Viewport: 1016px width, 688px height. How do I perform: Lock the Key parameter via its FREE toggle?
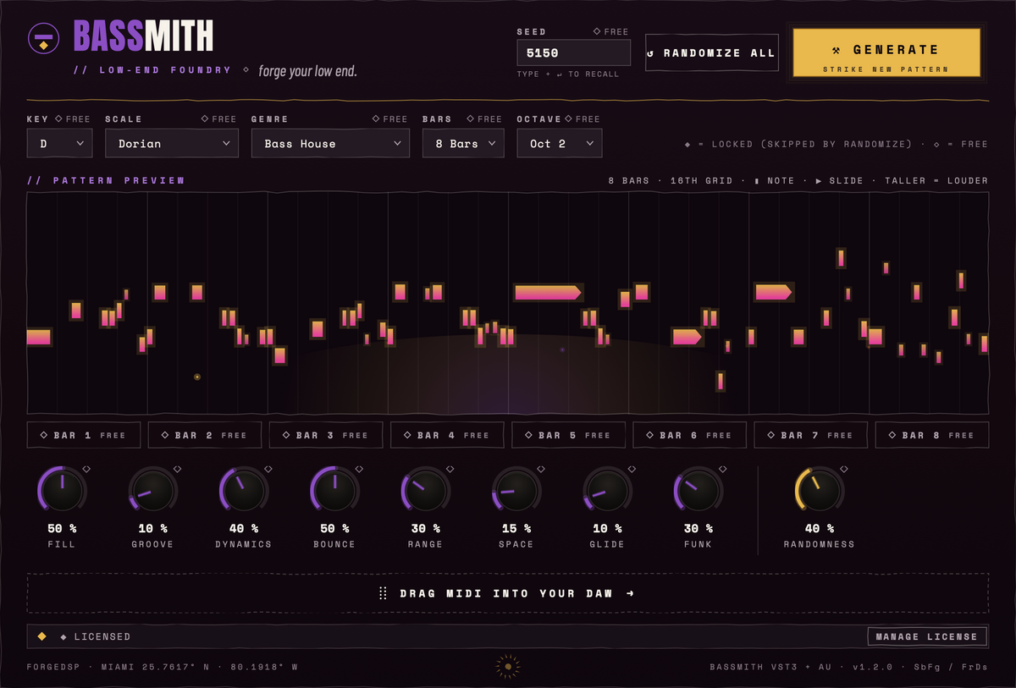point(74,119)
